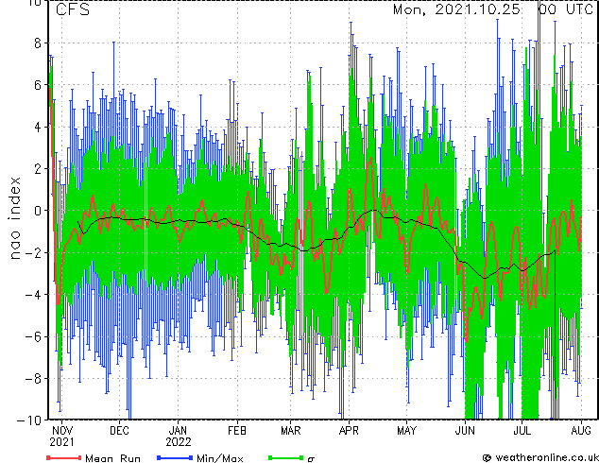Image resolution: width=599 pixels, height=463 pixels.
Task: Click the y-axis value -6
Action: pyautogui.click(x=33, y=337)
